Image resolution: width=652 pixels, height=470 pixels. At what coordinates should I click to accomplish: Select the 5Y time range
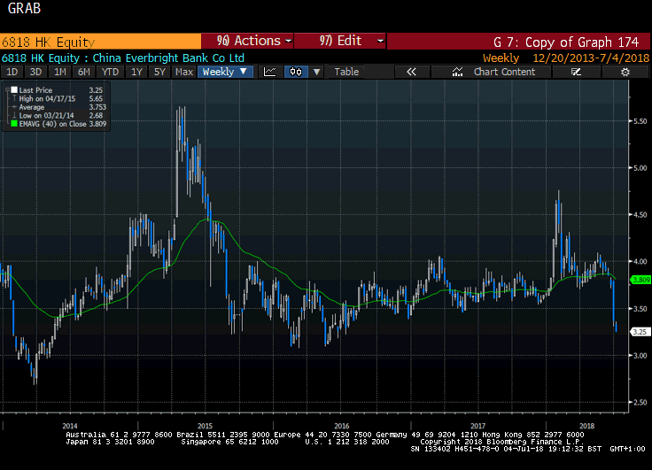click(159, 72)
